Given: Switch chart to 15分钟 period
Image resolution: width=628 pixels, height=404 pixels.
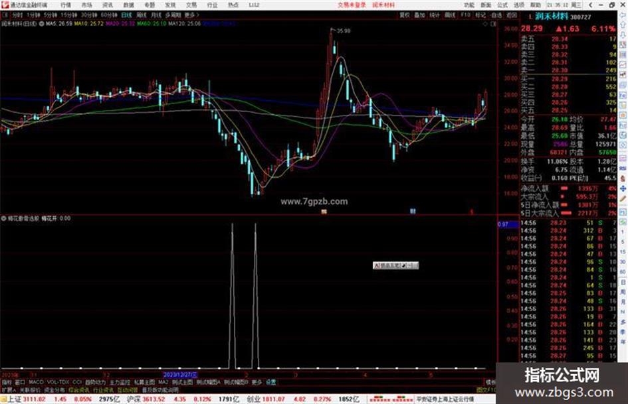Looking at the screenshot, I should pos(69,15).
